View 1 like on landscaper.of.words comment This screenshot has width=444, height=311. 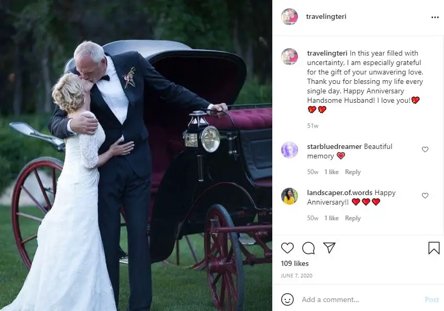[331, 218]
